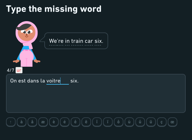Insert the ù grave accent key

(129, 122)
